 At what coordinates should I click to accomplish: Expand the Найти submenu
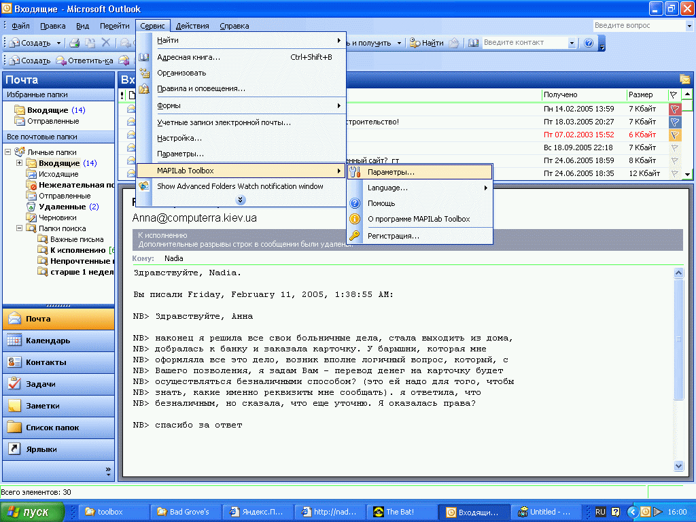click(x=241, y=40)
